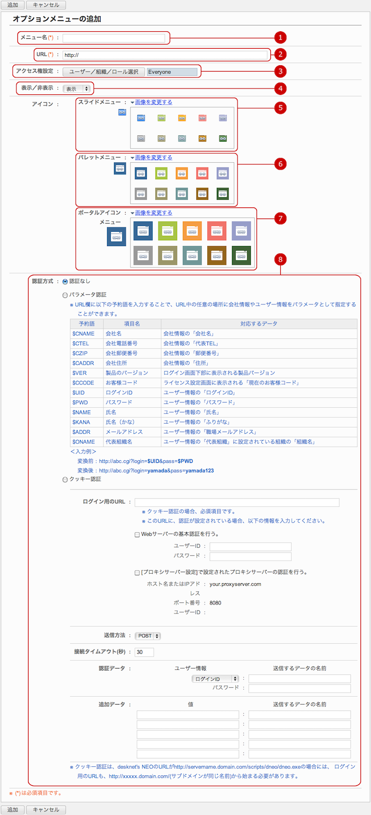
Task: Focus the メニュー名 input field
Action: pyautogui.click(x=114, y=38)
